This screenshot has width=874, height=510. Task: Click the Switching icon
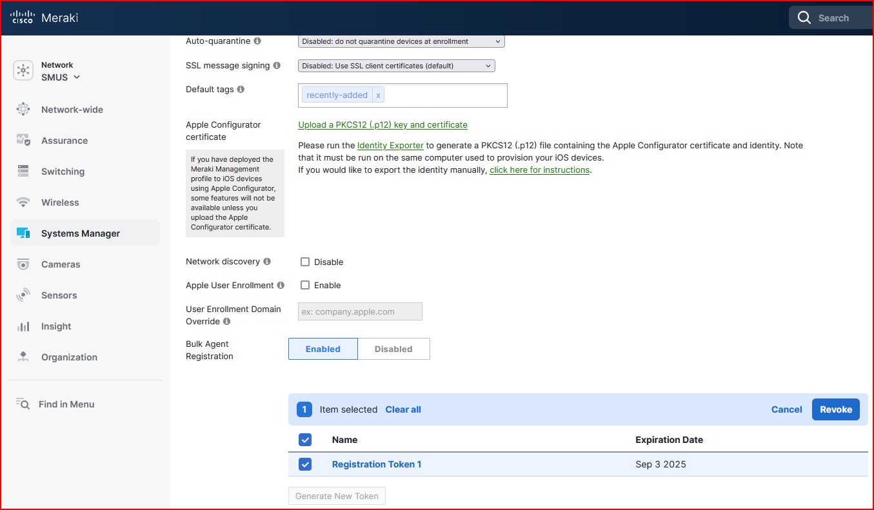(x=23, y=172)
